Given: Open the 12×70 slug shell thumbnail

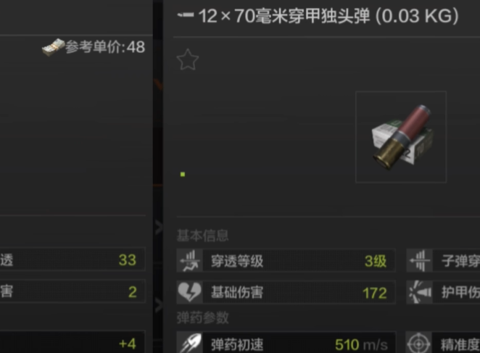Looking at the screenshot, I should click(401, 137).
